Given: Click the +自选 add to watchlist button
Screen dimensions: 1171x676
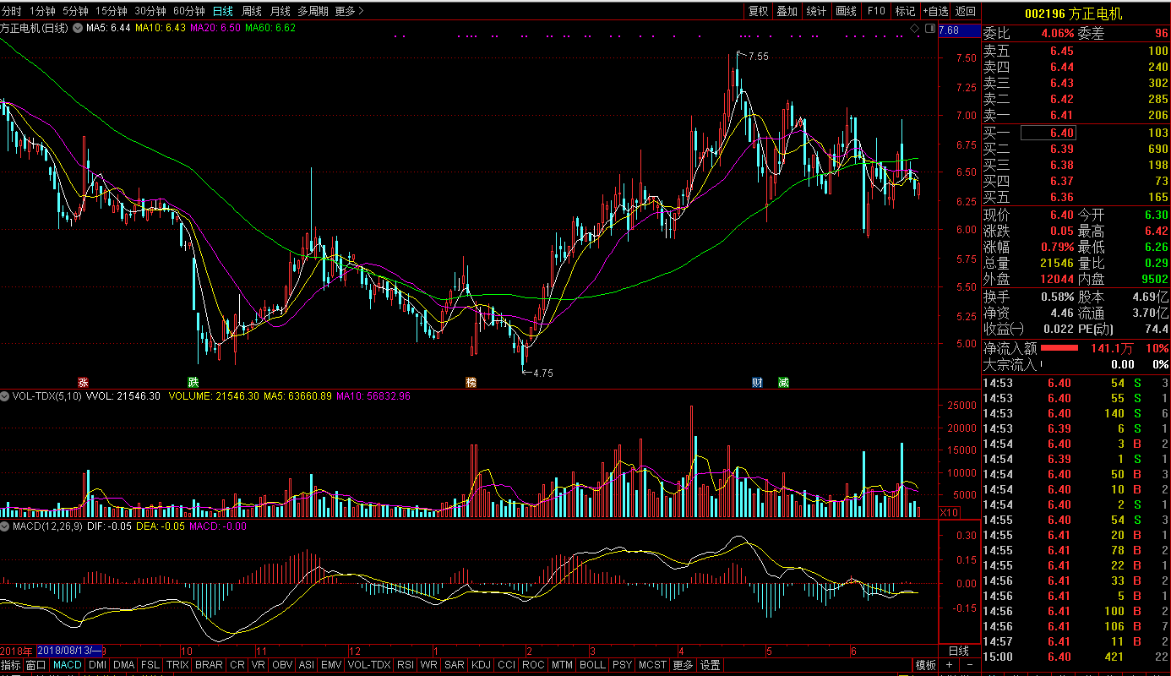Looking at the screenshot, I should (x=935, y=11).
